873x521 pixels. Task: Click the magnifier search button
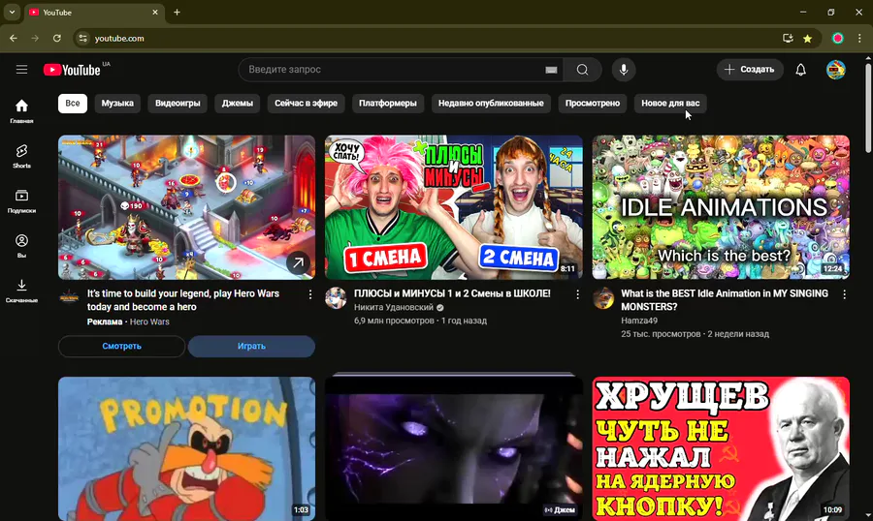(582, 70)
